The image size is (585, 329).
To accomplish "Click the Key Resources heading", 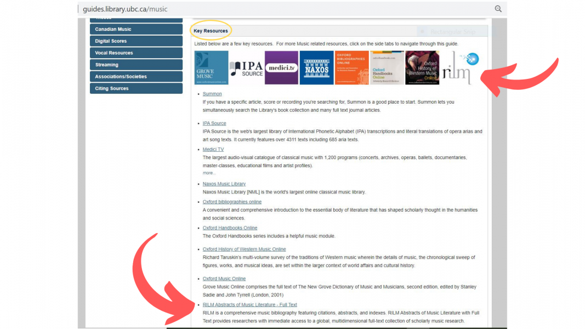I will tap(211, 31).
